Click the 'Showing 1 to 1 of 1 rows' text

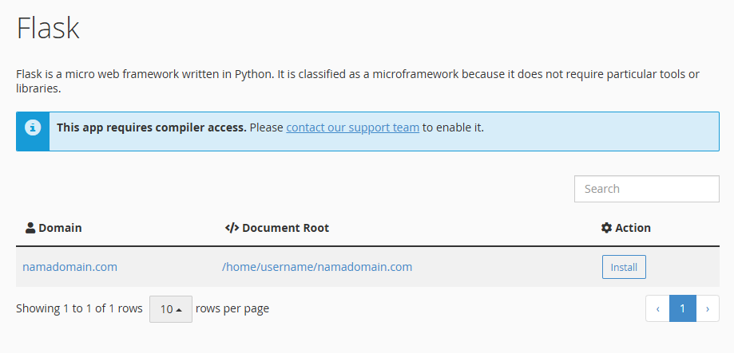79,308
